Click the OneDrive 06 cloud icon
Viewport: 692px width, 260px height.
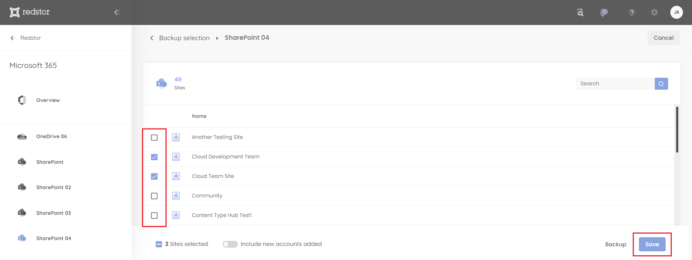(x=22, y=136)
